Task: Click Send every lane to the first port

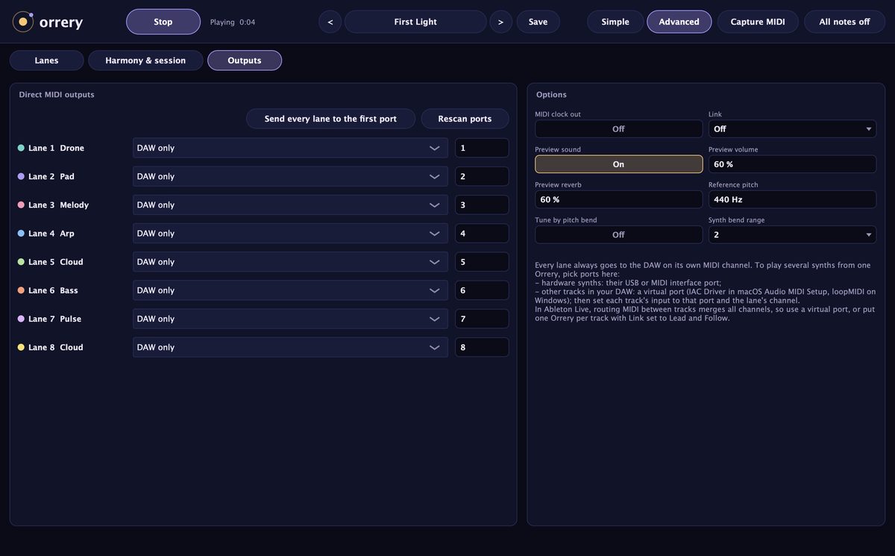Action: click(330, 119)
